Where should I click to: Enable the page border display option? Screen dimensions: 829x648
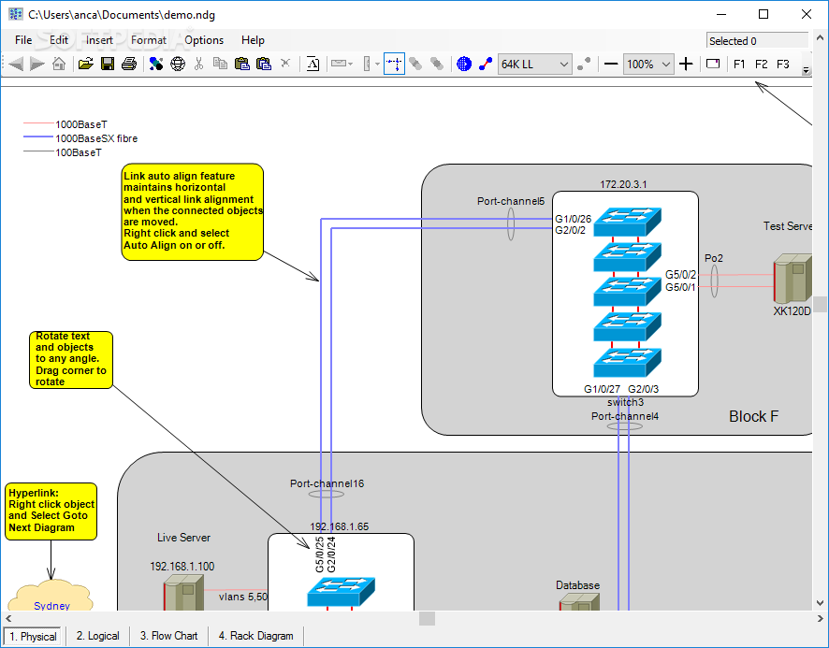[712, 64]
